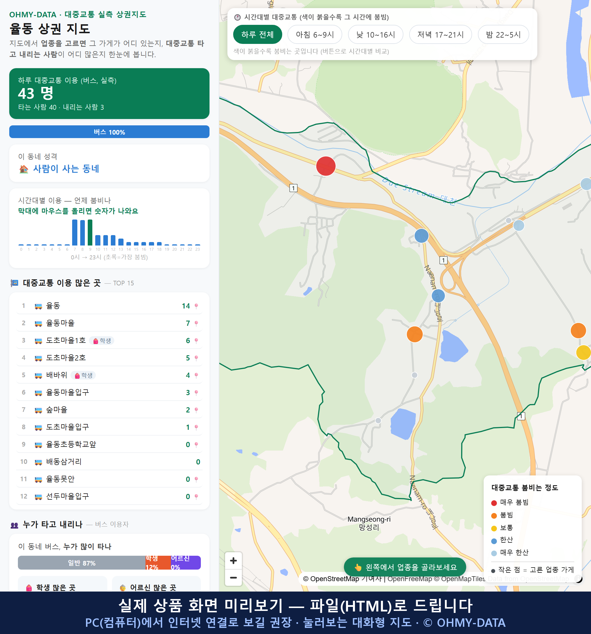Zoom in the map with plus button

click(233, 560)
